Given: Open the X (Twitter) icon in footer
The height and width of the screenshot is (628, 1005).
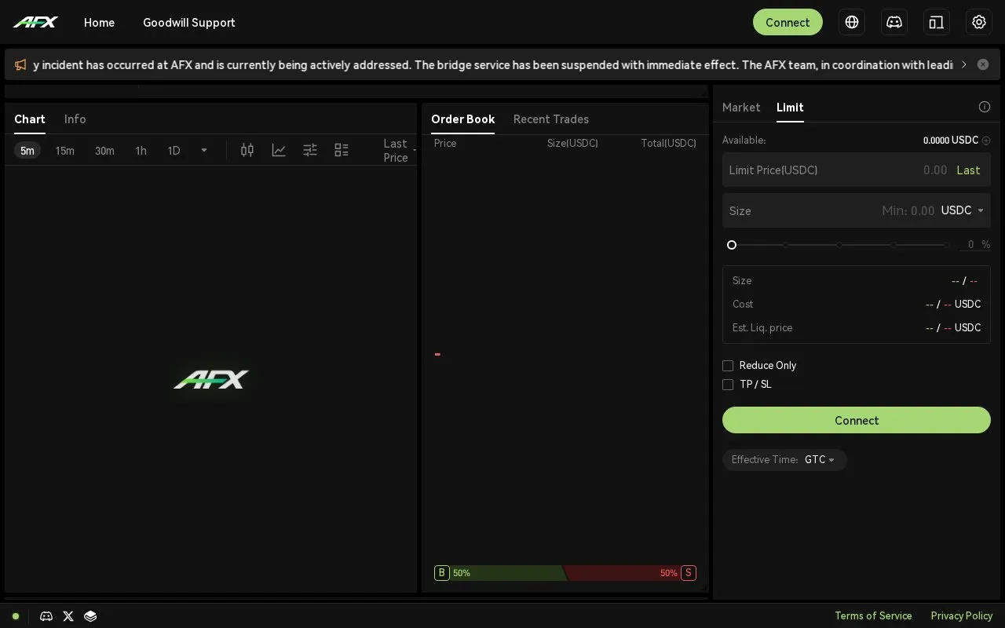Looking at the screenshot, I should coord(68,616).
